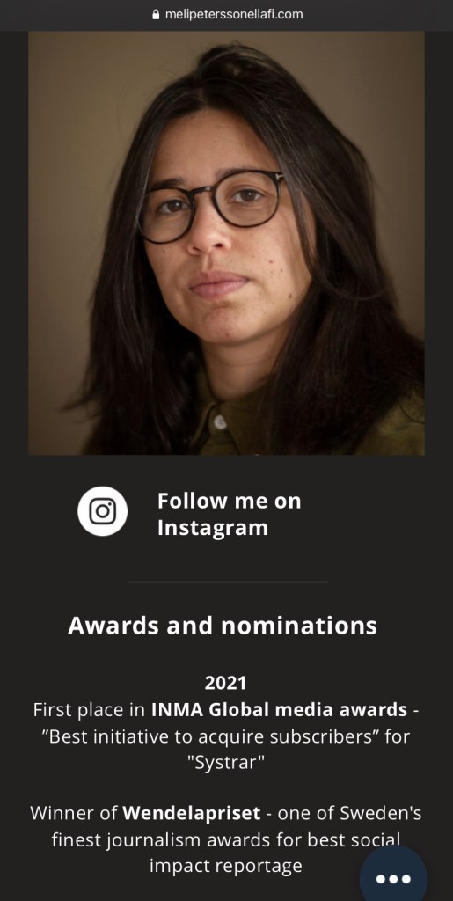Click the "Systrar" quoted title
453x901 pixels.
(226, 765)
